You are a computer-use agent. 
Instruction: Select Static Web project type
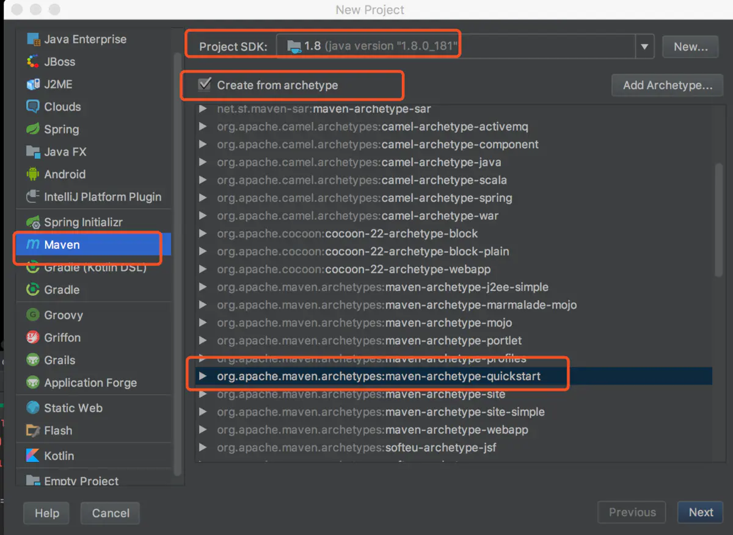[x=94, y=408]
